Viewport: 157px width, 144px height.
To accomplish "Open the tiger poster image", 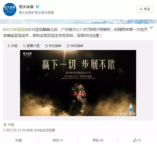I will [78, 83].
